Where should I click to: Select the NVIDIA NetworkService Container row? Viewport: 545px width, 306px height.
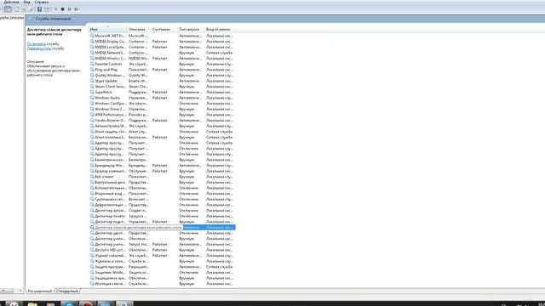coord(162,53)
